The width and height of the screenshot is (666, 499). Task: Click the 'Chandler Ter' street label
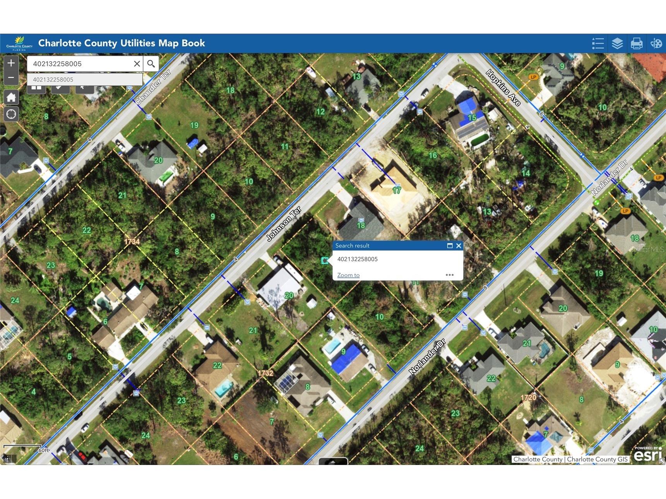pyautogui.click(x=153, y=87)
